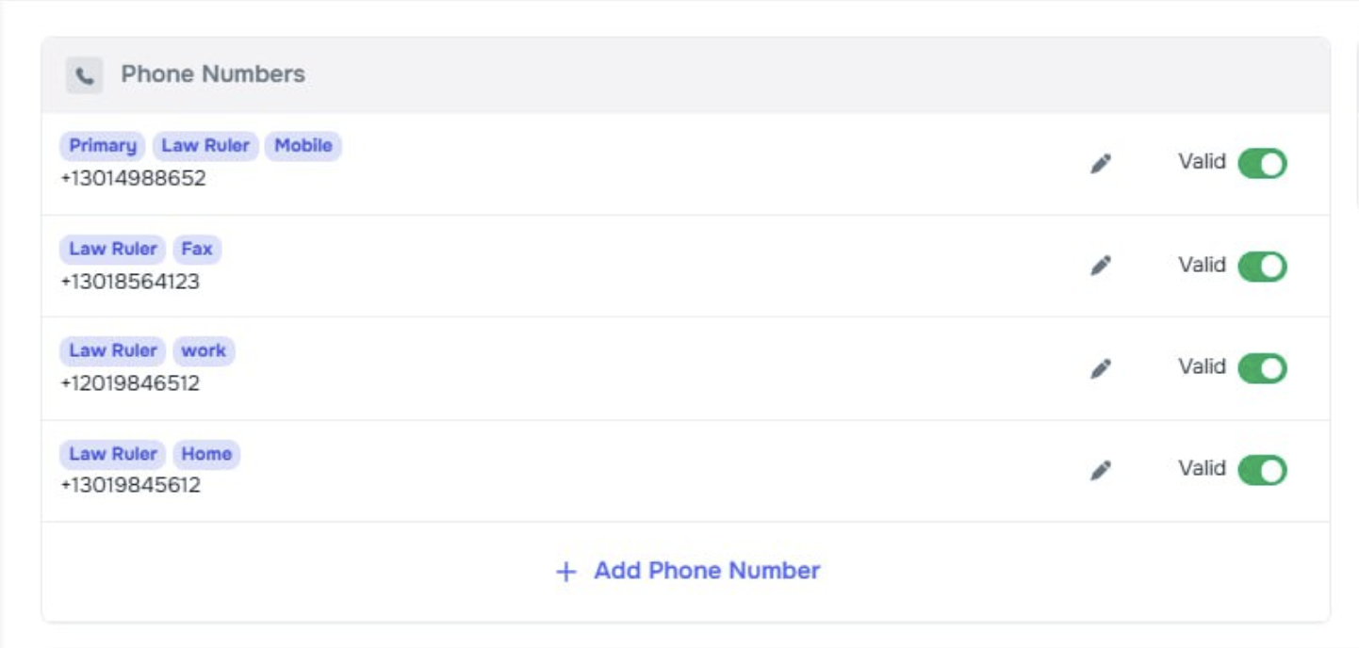This screenshot has width=1359, height=648.
Task: Edit the Home phone number +13019845612
Action: click(1099, 471)
